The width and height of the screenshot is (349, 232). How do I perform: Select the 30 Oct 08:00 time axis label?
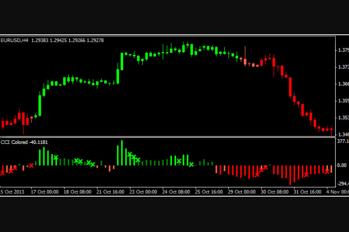pyautogui.click(x=274, y=192)
